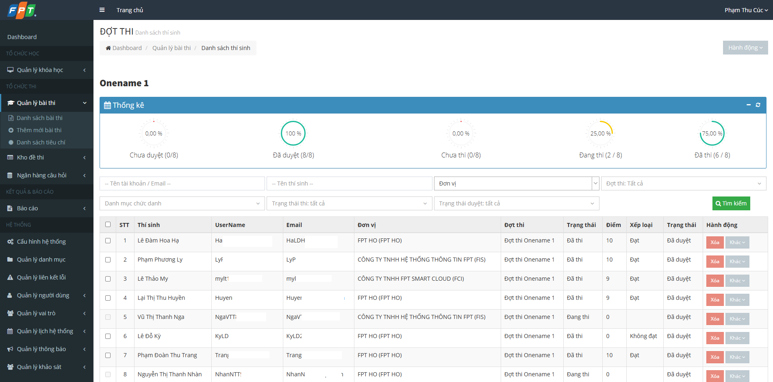Click the graduation cap icon beside Quản lý bài thi
This screenshot has width=773, height=382.
(x=11, y=103)
